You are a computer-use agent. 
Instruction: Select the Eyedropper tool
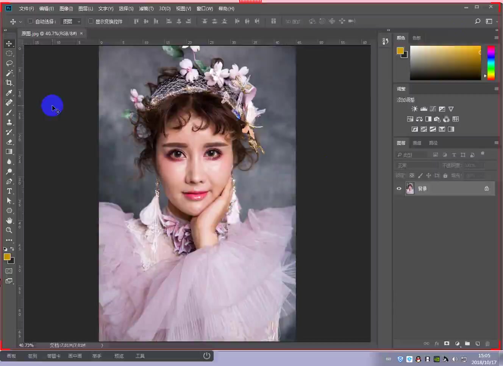coord(9,93)
